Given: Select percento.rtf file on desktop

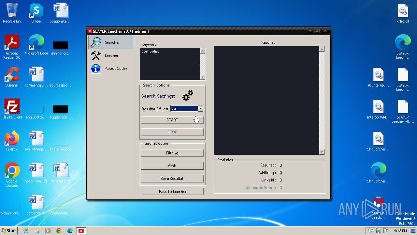Looking at the screenshot, I should tap(36, 205).
